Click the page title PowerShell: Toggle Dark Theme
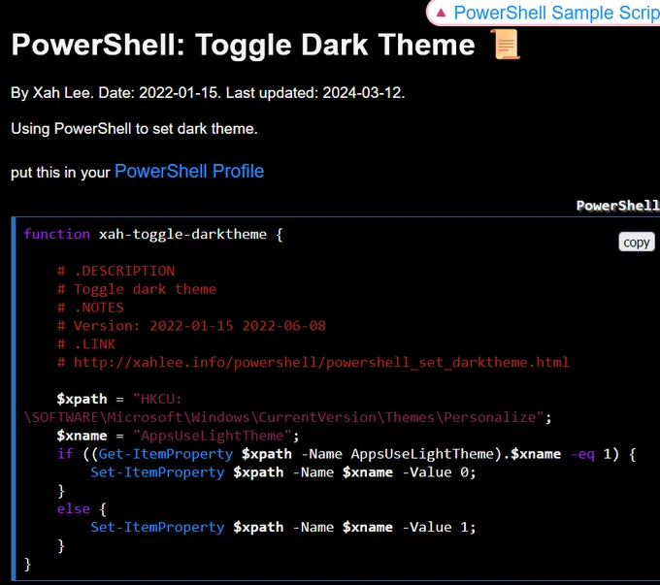 (x=243, y=45)
